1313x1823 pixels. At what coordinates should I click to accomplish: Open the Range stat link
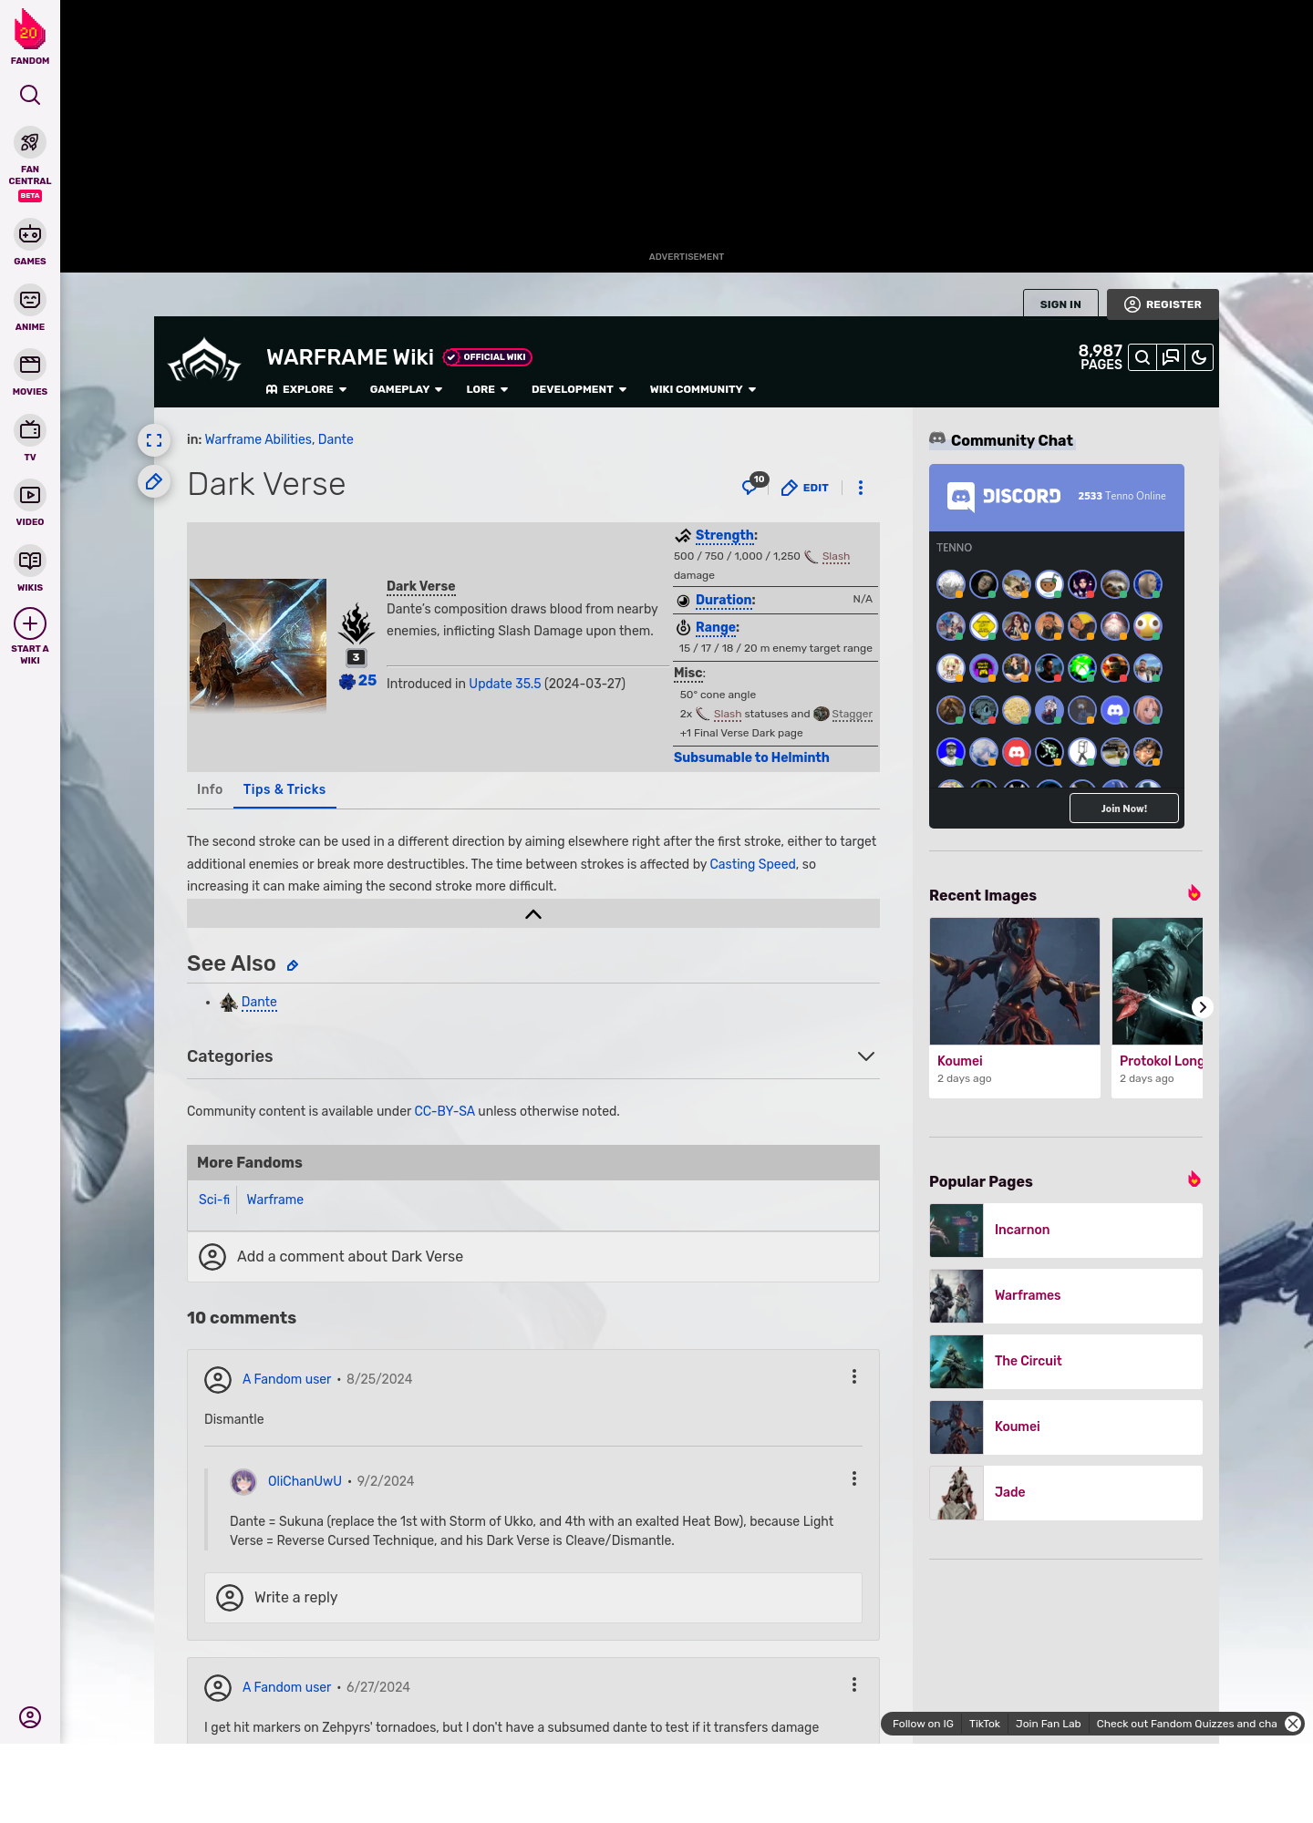click(716, 627)
